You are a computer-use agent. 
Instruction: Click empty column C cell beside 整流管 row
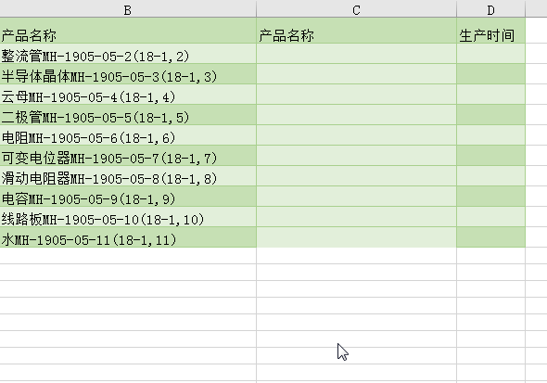pyautogui.click(x=356, y=54)
